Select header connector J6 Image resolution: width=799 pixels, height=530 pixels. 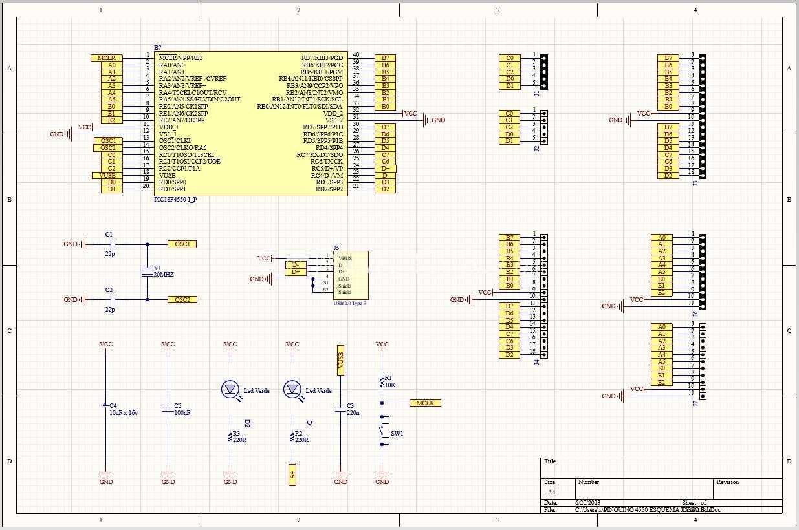(703, 271)
